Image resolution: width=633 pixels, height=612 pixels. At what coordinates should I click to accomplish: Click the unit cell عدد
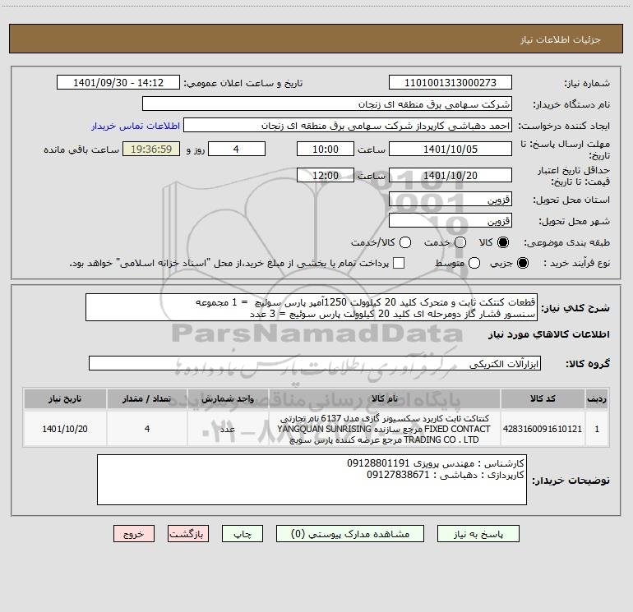(228, 429)
